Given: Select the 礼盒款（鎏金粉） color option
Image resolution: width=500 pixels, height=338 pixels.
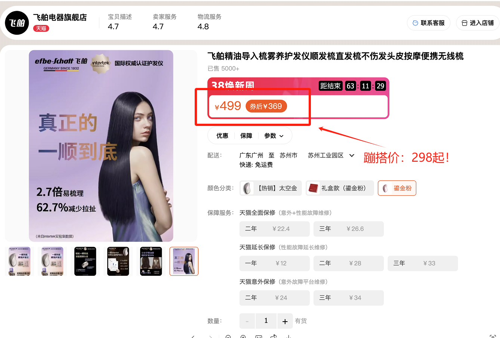Looking at the screenshot, I should pyautogui.click(x=340, y=188).
